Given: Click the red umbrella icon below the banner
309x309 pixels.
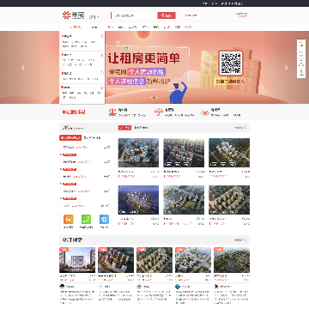Looking at the screenshot, I should pos(159,112).
